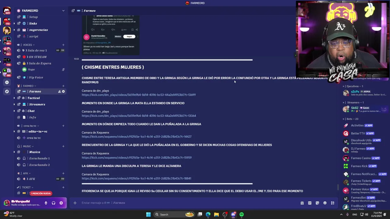This screenshot has width=390, height=219.
Task: Mute microphone in user panel
Action: click(46, 203)
